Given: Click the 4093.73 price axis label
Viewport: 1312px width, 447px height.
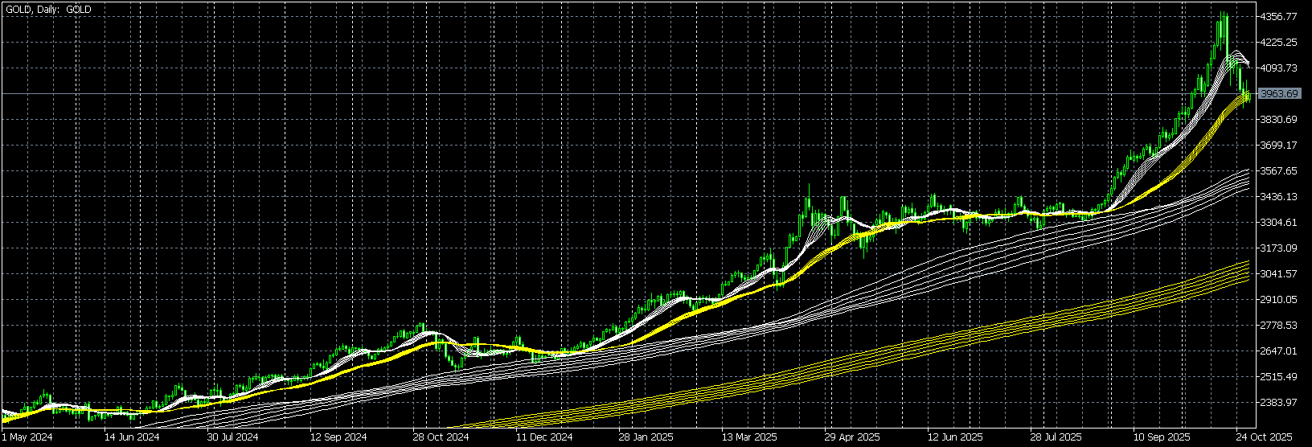Looking at the screenshot, I should pyautogui.click(x=1278, y=68).
